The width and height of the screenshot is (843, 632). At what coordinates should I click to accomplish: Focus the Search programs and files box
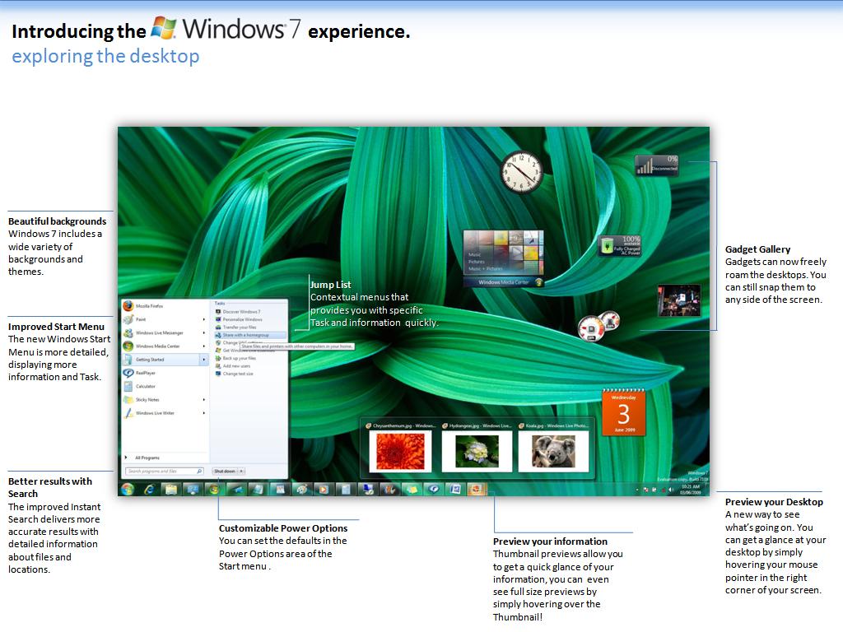coord(165,471)
